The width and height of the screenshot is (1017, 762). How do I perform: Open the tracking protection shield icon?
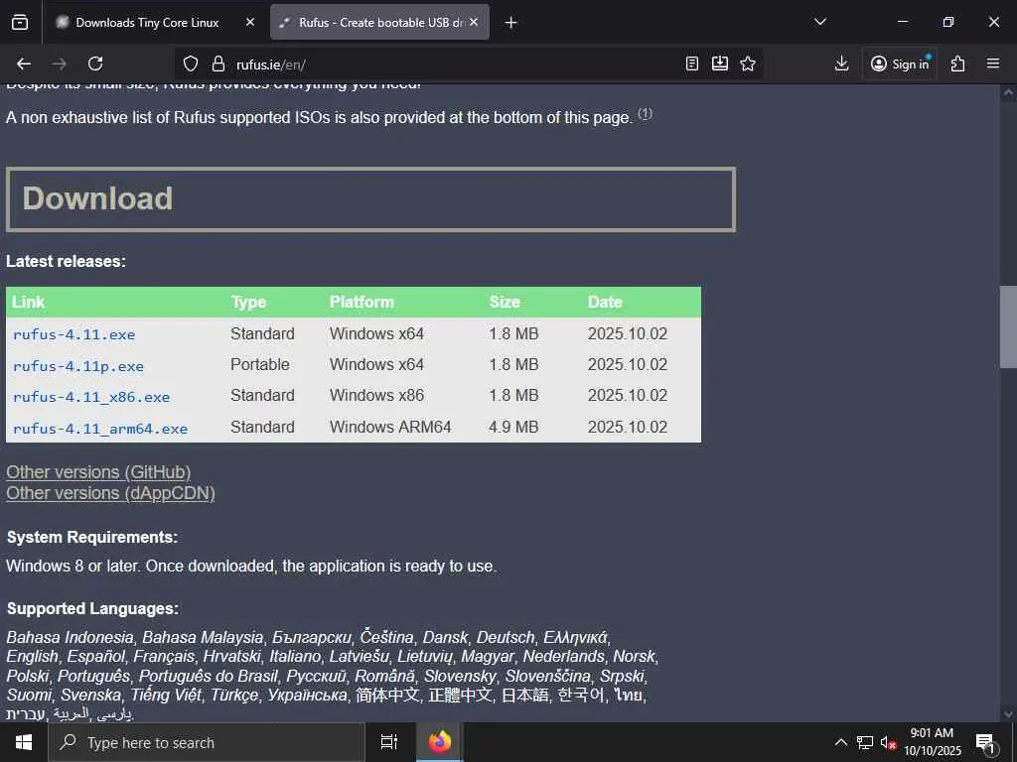tap(190, 63)
